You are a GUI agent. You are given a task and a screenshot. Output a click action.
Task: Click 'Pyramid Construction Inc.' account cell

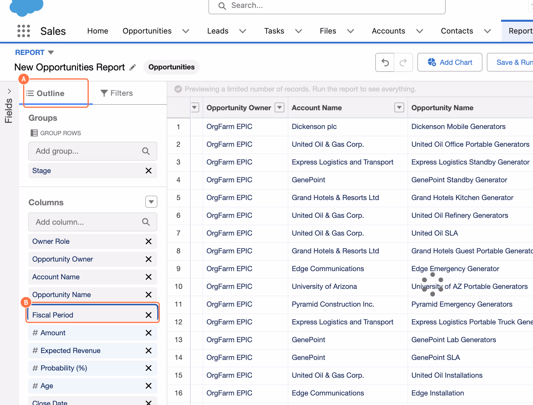(x=333, y=304)
